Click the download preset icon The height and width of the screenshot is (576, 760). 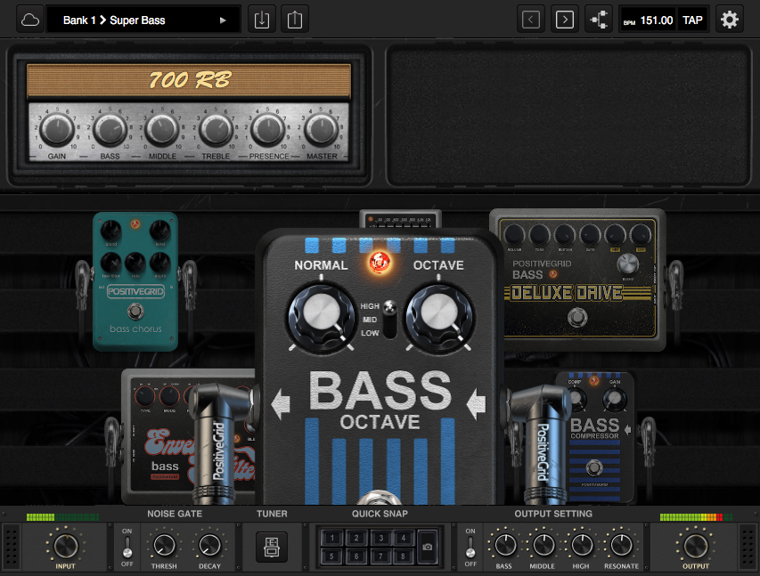[261, 18]
